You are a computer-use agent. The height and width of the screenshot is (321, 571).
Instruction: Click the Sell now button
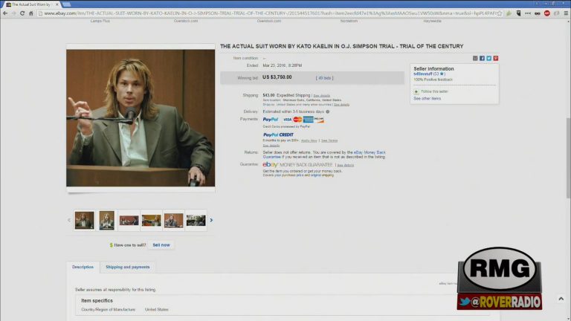pos(161,245)
